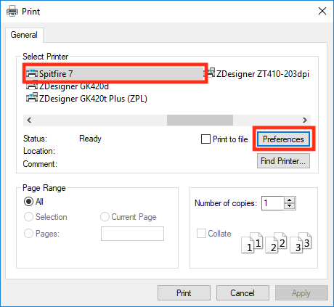Click the printer list left scroll arrow
Screen dimensions: 334x307
[29, 120]
